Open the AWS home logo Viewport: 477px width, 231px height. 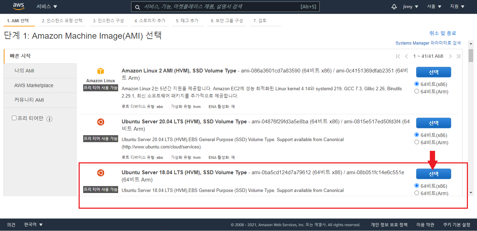tap(18, 6)
